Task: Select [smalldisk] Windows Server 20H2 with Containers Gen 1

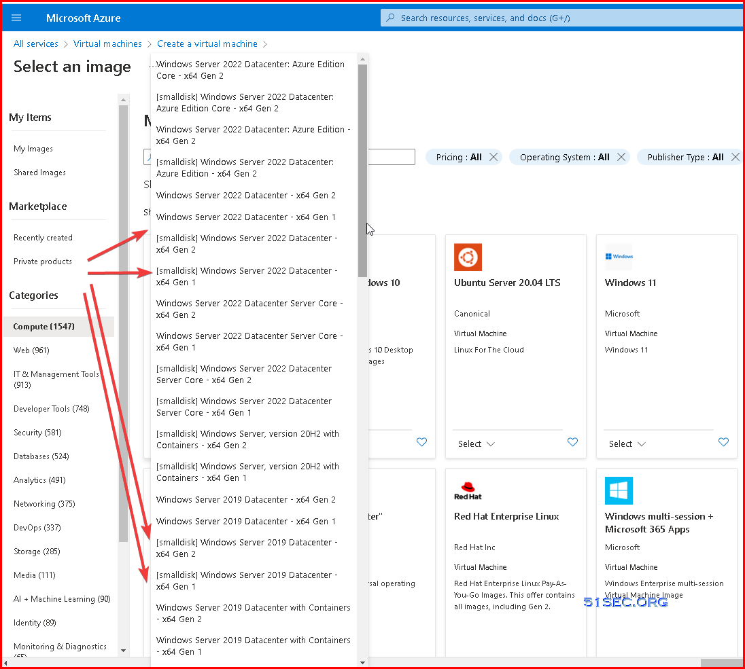Action: tap(254, 472)
